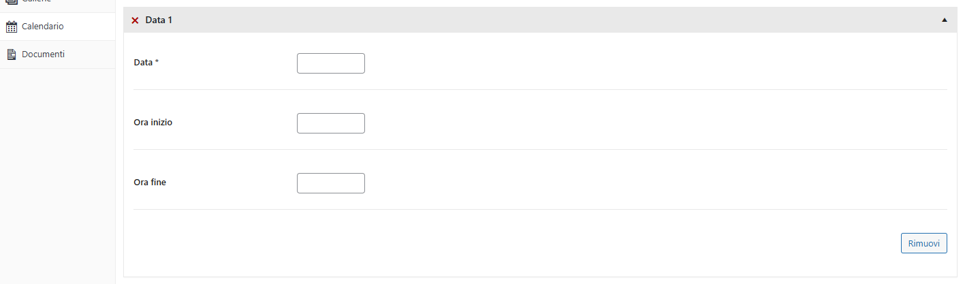Screen dimensions: 965x284
Task: Click into the Ora inizio field
Action: pyautogui.click(x=331, y=123)
